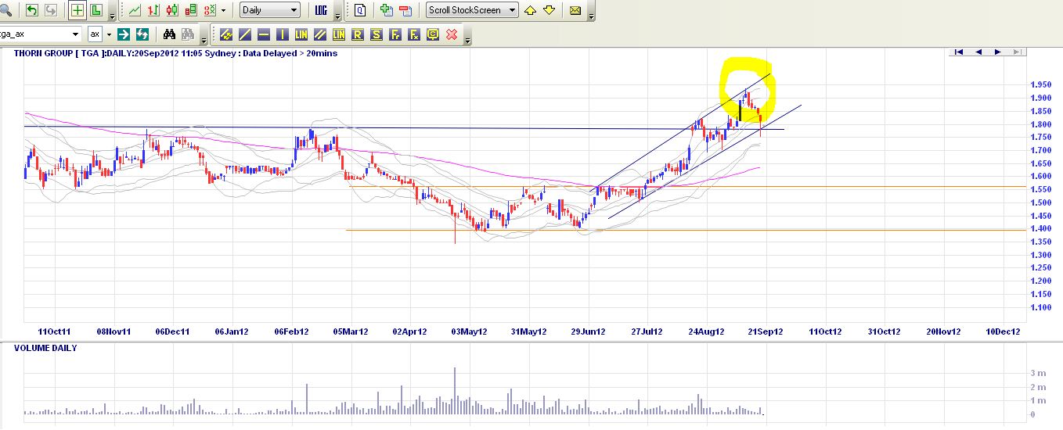The image size is (1063, 430).
Task: Select the Fr Fibonacci retracement tool
Action: point(395,34)
